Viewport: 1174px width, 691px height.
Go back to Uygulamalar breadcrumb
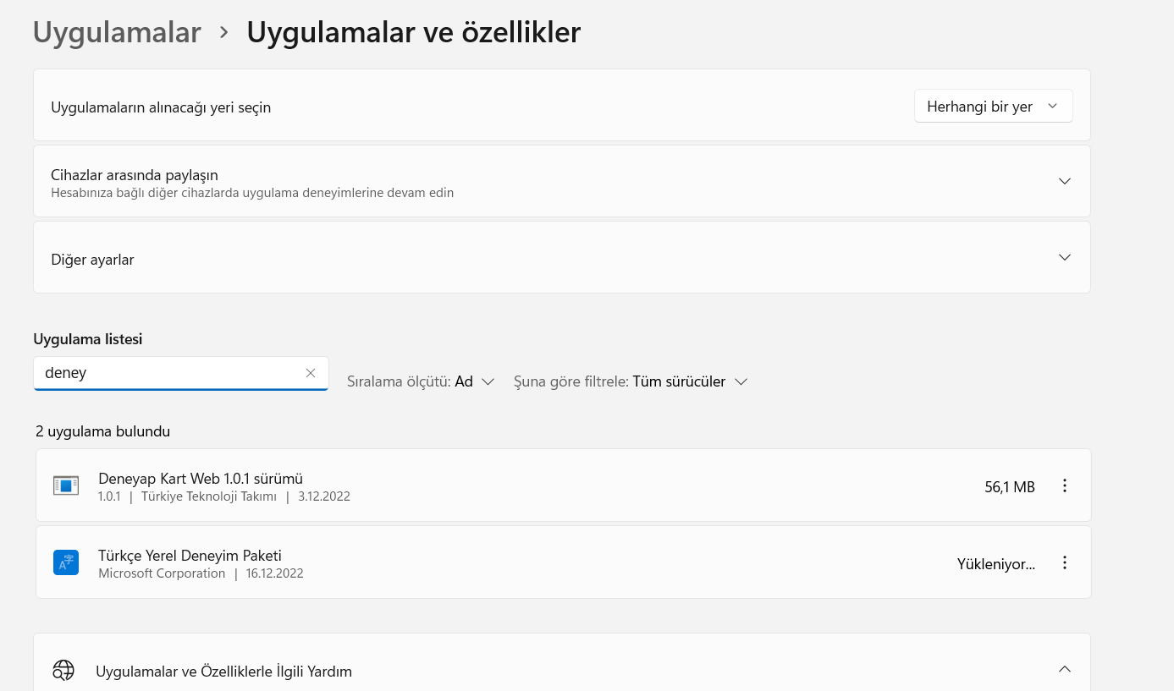[117, 32]
